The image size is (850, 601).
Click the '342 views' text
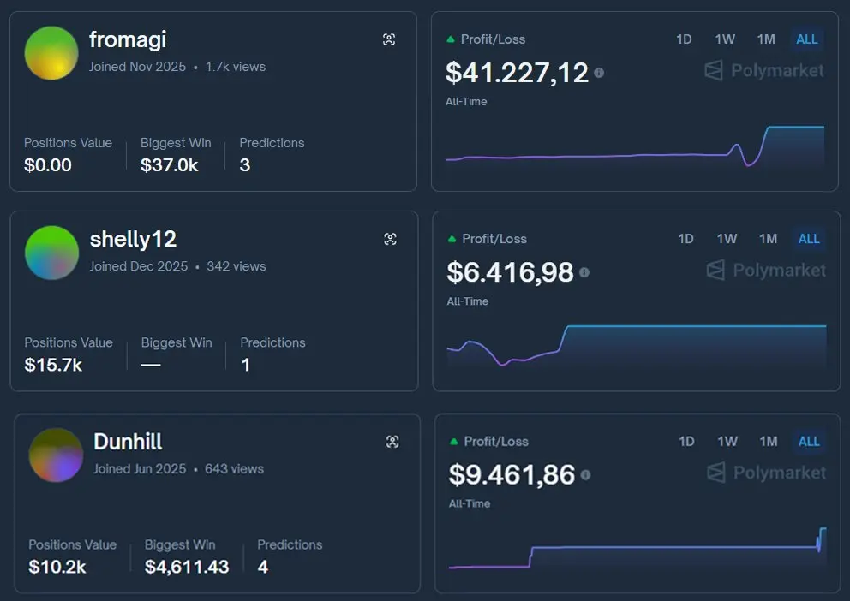(236, 266)
